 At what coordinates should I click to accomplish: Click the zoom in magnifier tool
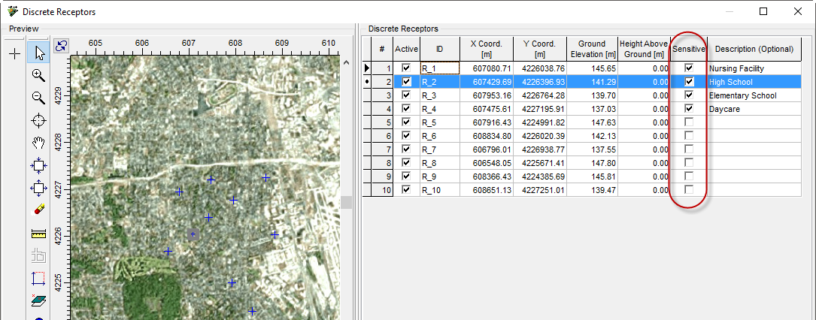click(39, 76)
